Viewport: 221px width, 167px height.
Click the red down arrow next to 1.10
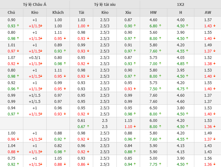click(x=135, y=126)
